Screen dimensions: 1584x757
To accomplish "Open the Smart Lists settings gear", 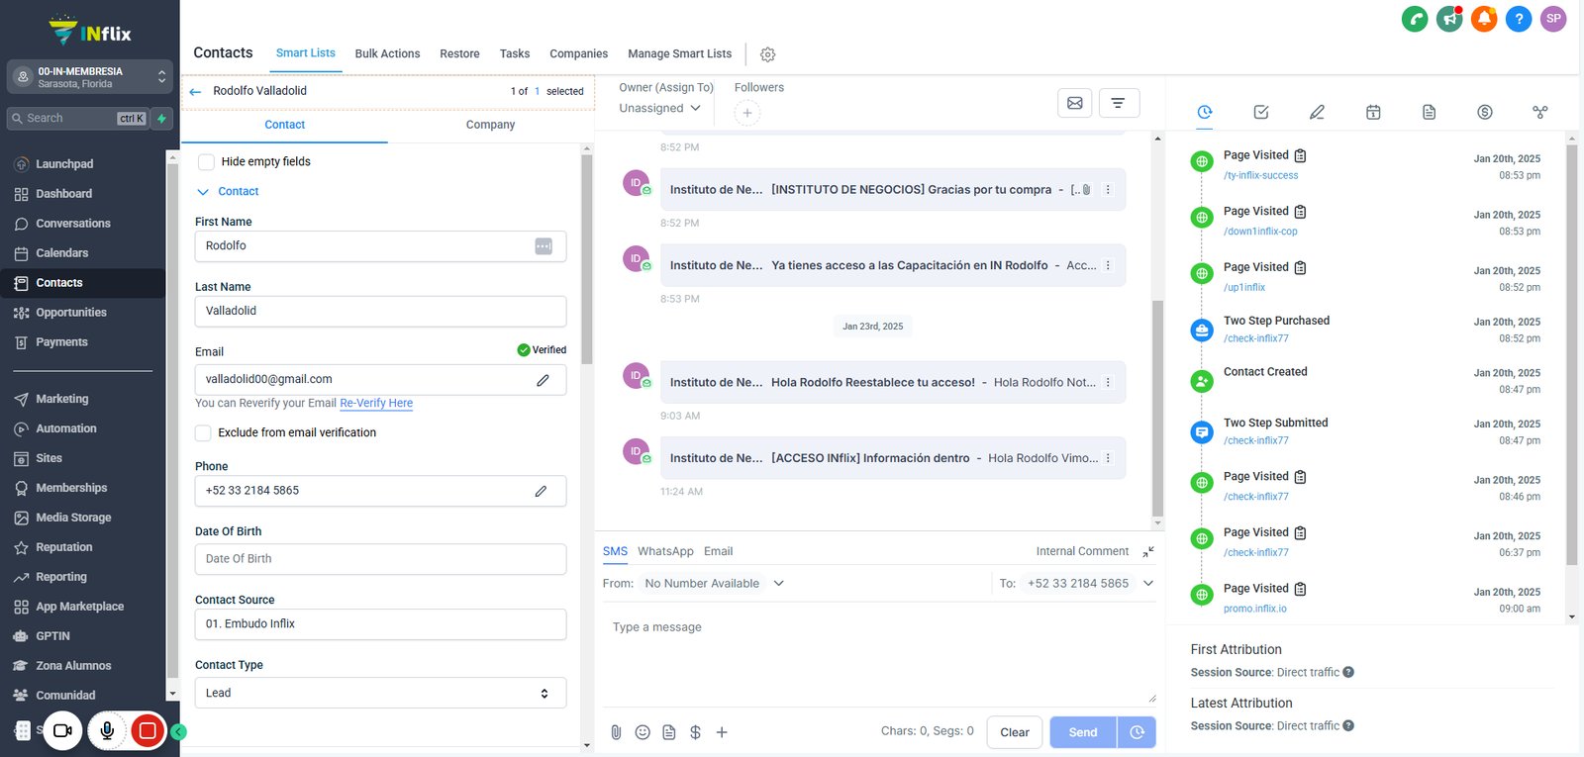I will click(x=767, y=54).
